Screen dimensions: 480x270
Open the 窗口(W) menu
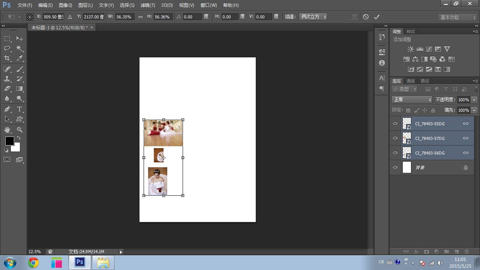pyautogui.click(x=208, y=5)
